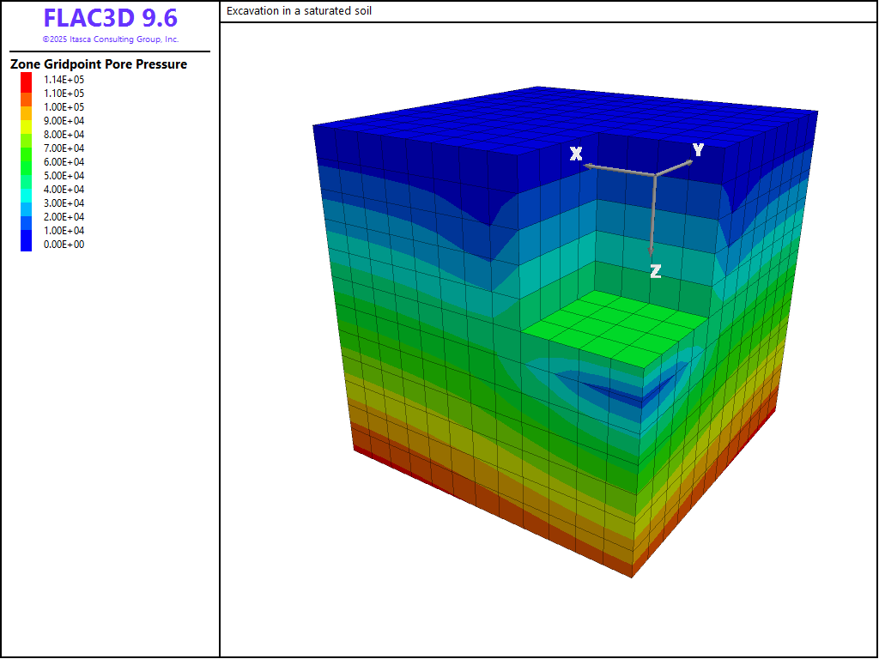Click the X axis label on the triad
The width and height of the screenshot is (879, 659).
pos(576,154)
